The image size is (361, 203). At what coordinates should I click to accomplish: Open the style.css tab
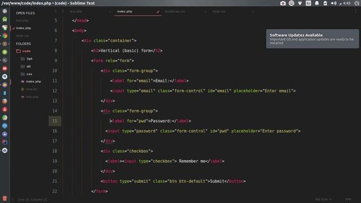coord(219,11)
